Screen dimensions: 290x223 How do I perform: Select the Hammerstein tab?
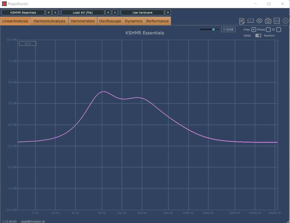point(83,21)
